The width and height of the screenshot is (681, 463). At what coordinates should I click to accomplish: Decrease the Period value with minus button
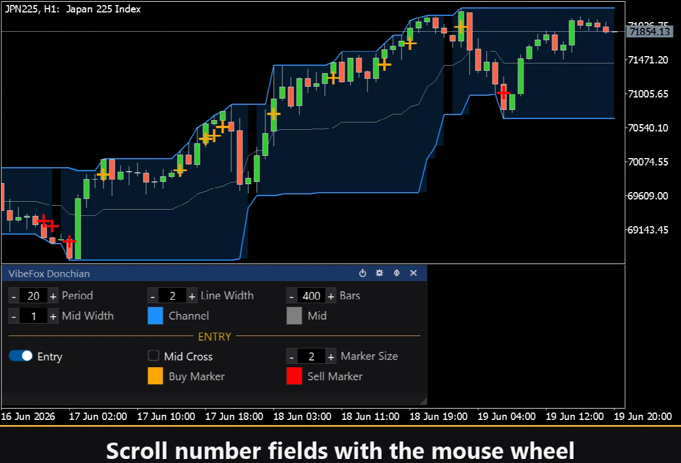(x=14, y=296)
